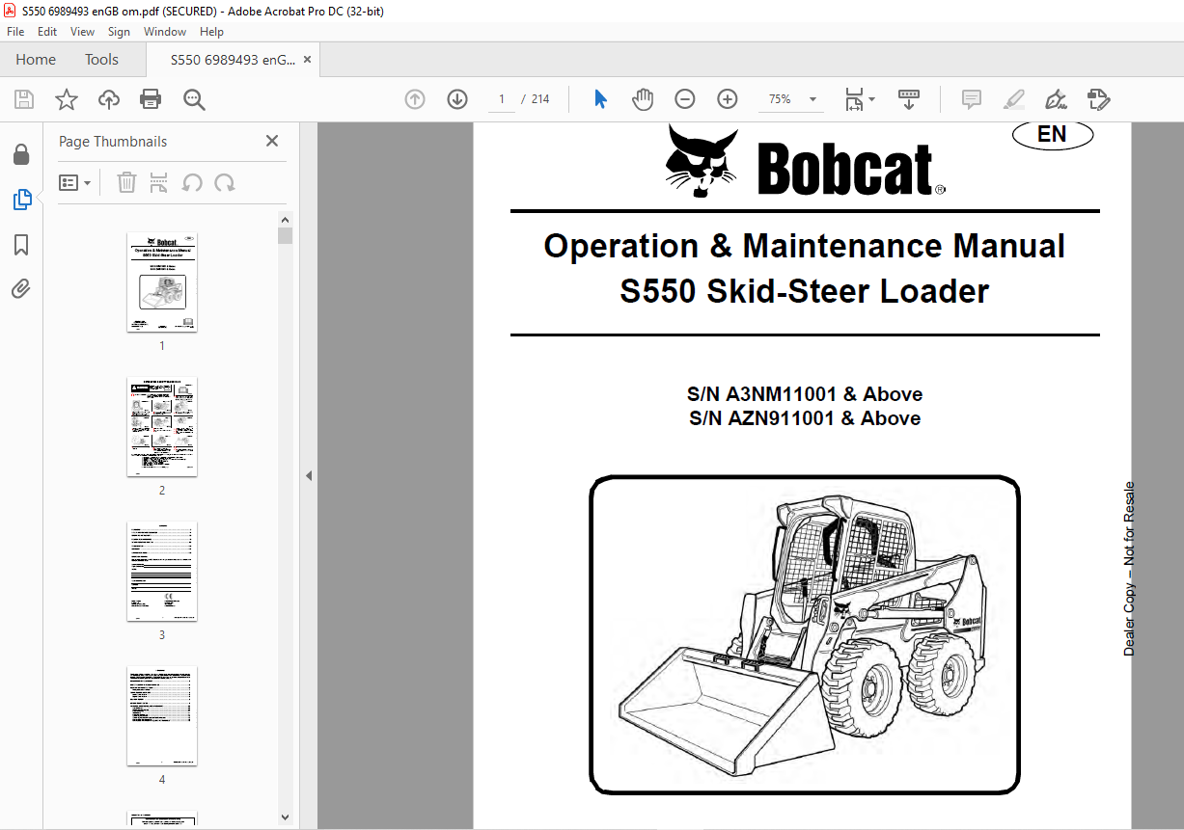
Task: Open the Attachments paperclip panel
Action: 21,289
